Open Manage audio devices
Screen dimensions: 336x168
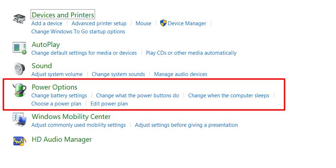click(x=181, y=74)
